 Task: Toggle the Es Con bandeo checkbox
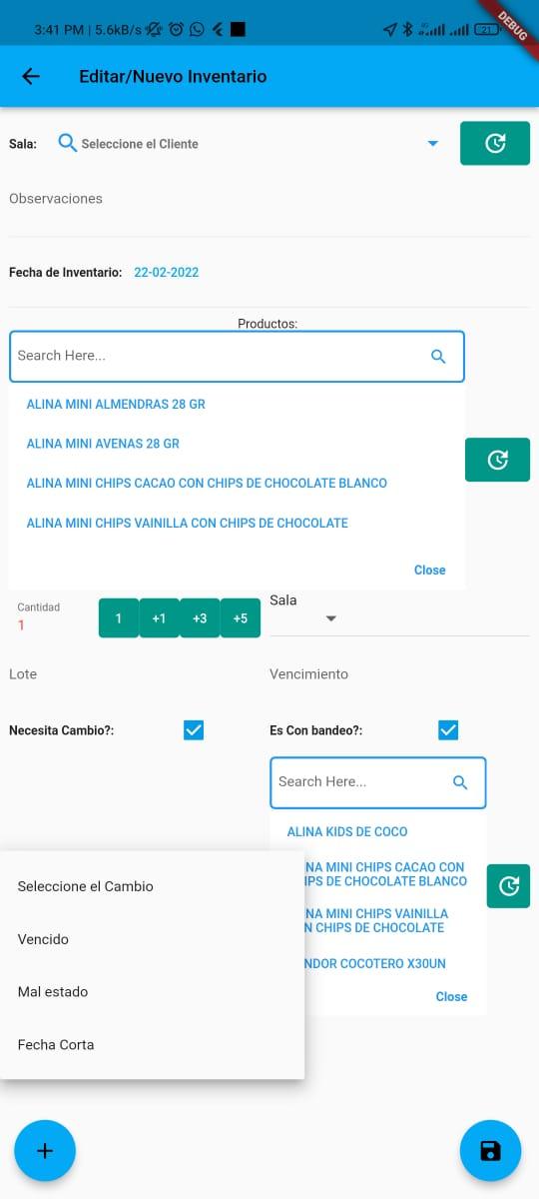pyautogui.click(x=448, y=730)
